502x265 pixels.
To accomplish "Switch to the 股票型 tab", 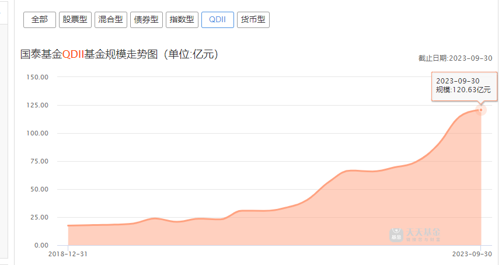I will [75, 20].
